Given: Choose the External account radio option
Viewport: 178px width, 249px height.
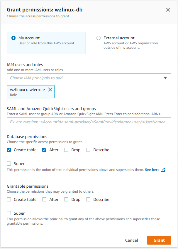Looking at the screenshot, I should coord(99,38).
